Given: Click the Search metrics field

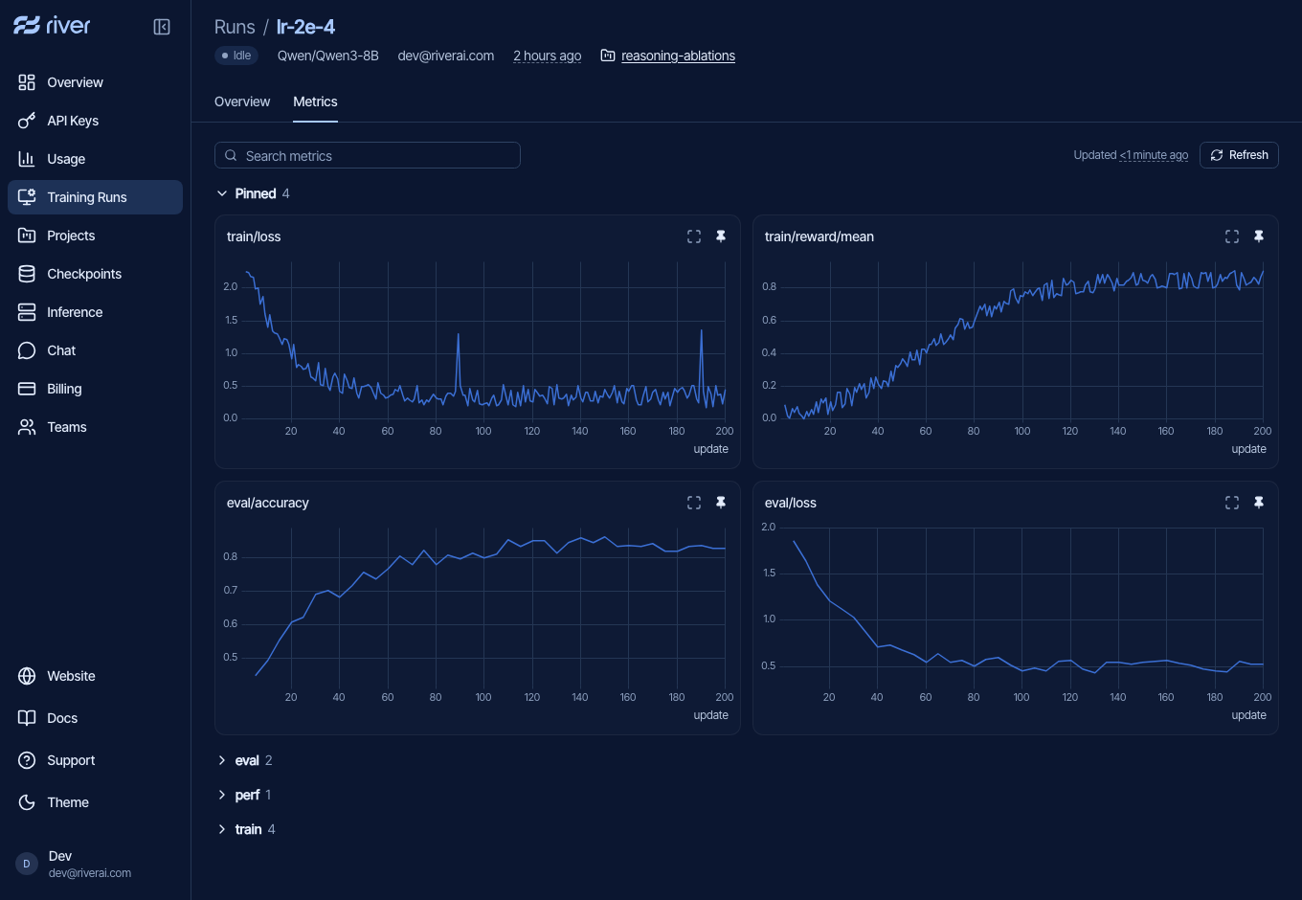Looking at the screenshot, I should [x=368, y=155].
